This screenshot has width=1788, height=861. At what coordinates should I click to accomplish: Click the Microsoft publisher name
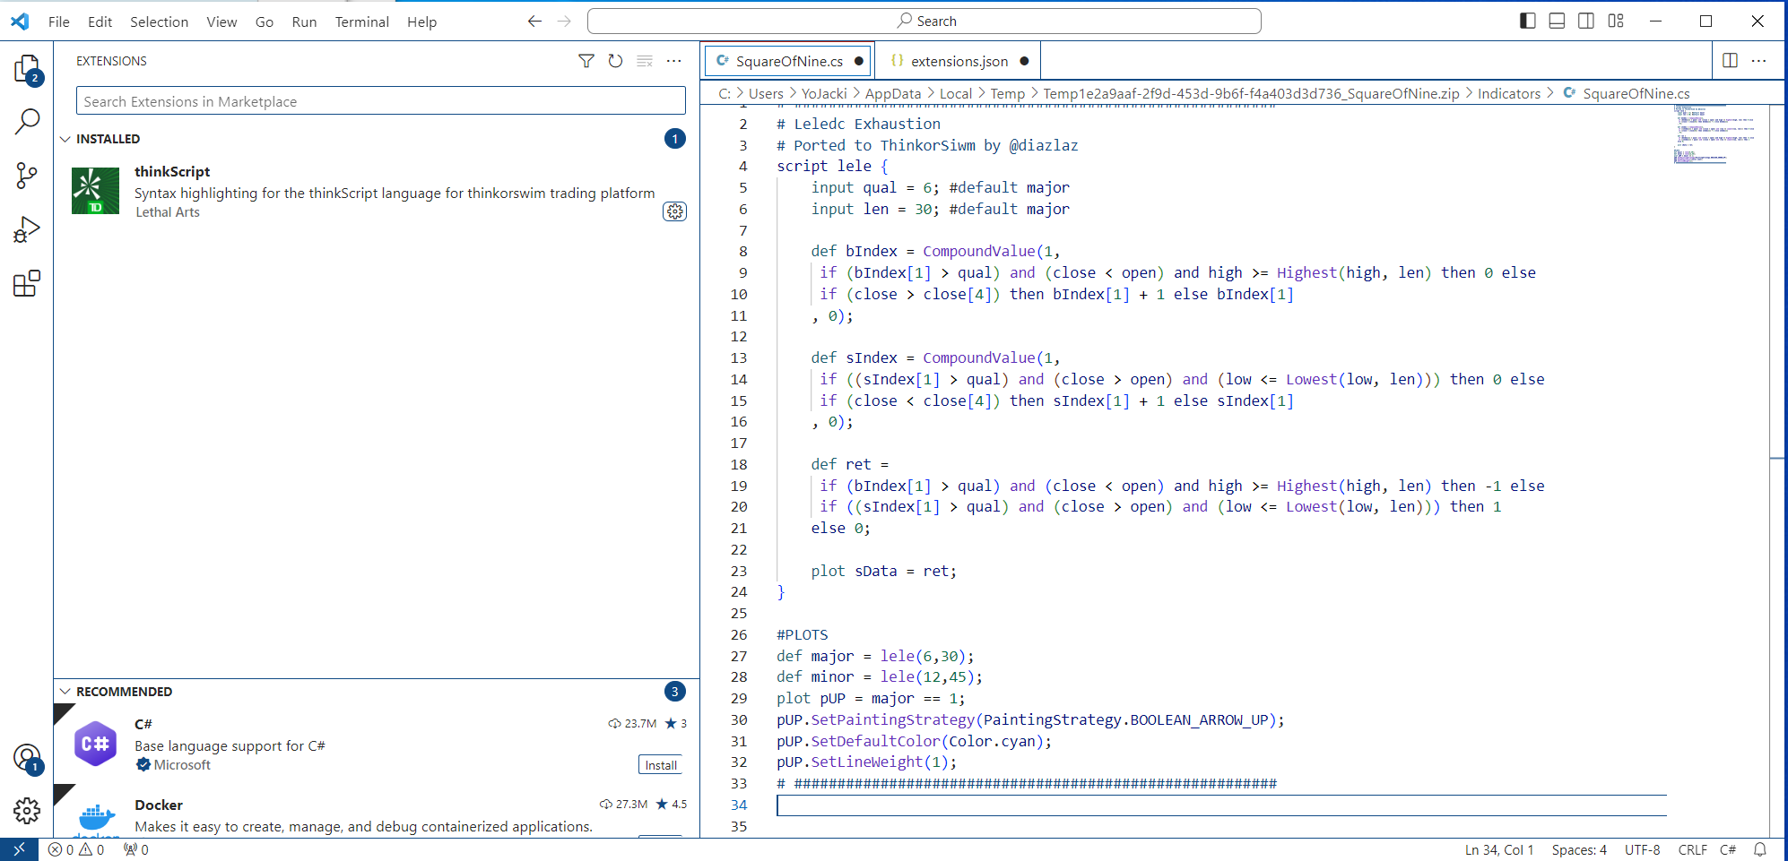pyautogui.click(x=182, y=765)
